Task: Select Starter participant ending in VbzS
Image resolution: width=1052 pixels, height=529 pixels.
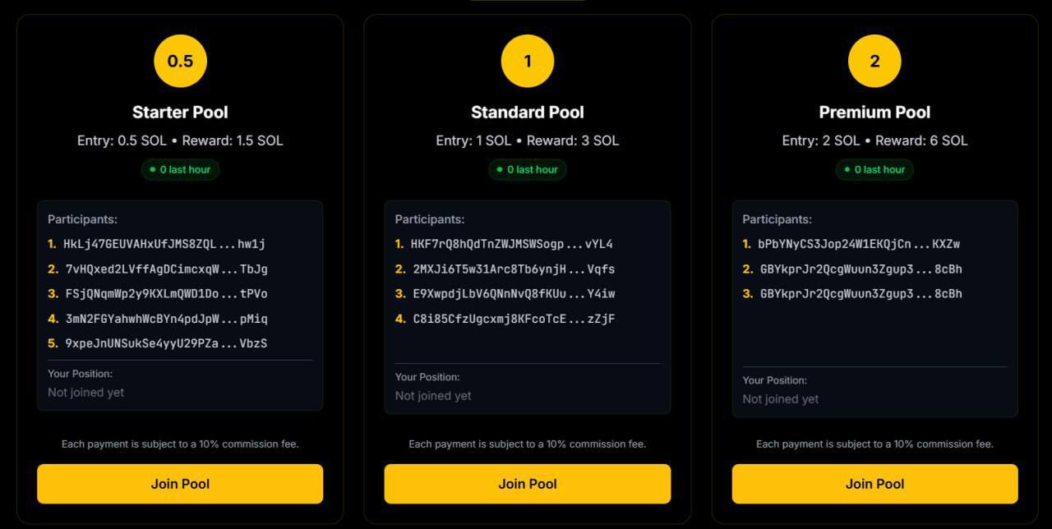Action: pos(165,343)
